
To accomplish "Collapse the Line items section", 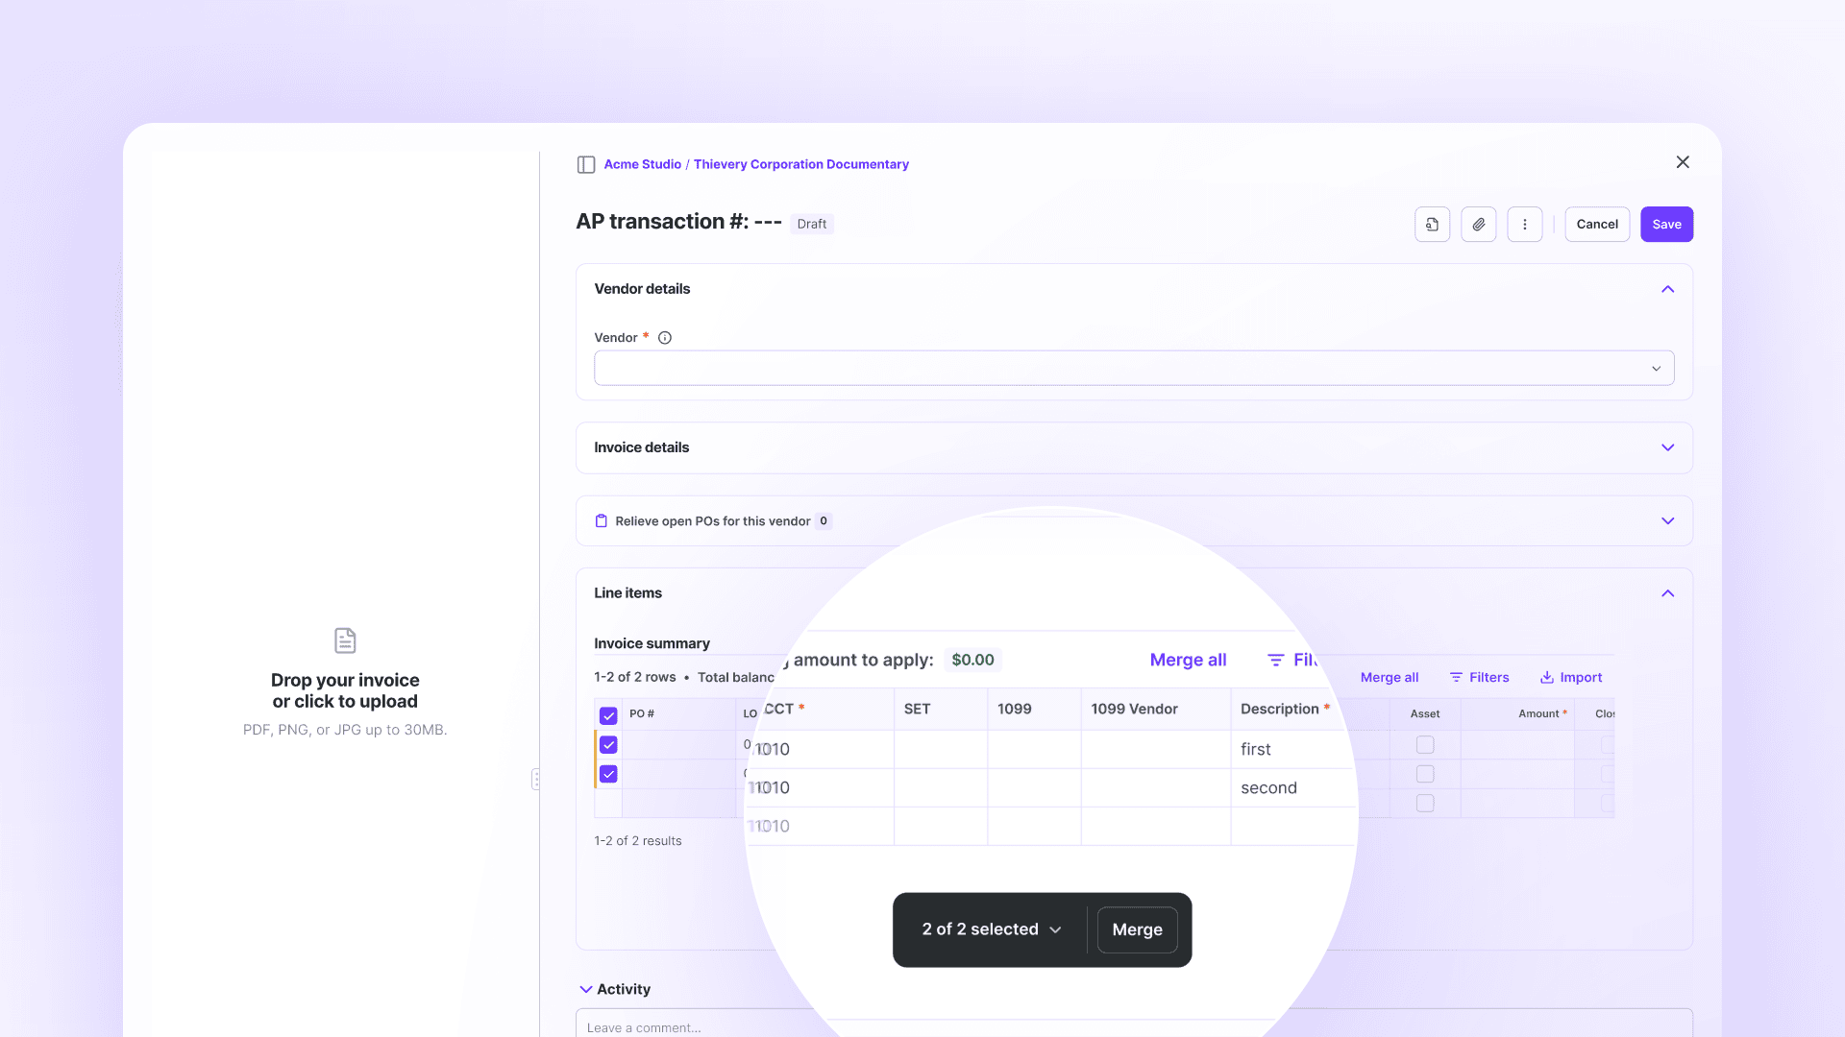I will click(x=1667, y=593).
